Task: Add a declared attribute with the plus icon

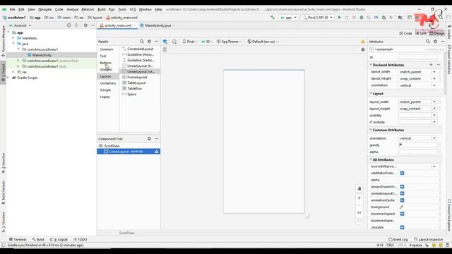Action: (431, 65)
